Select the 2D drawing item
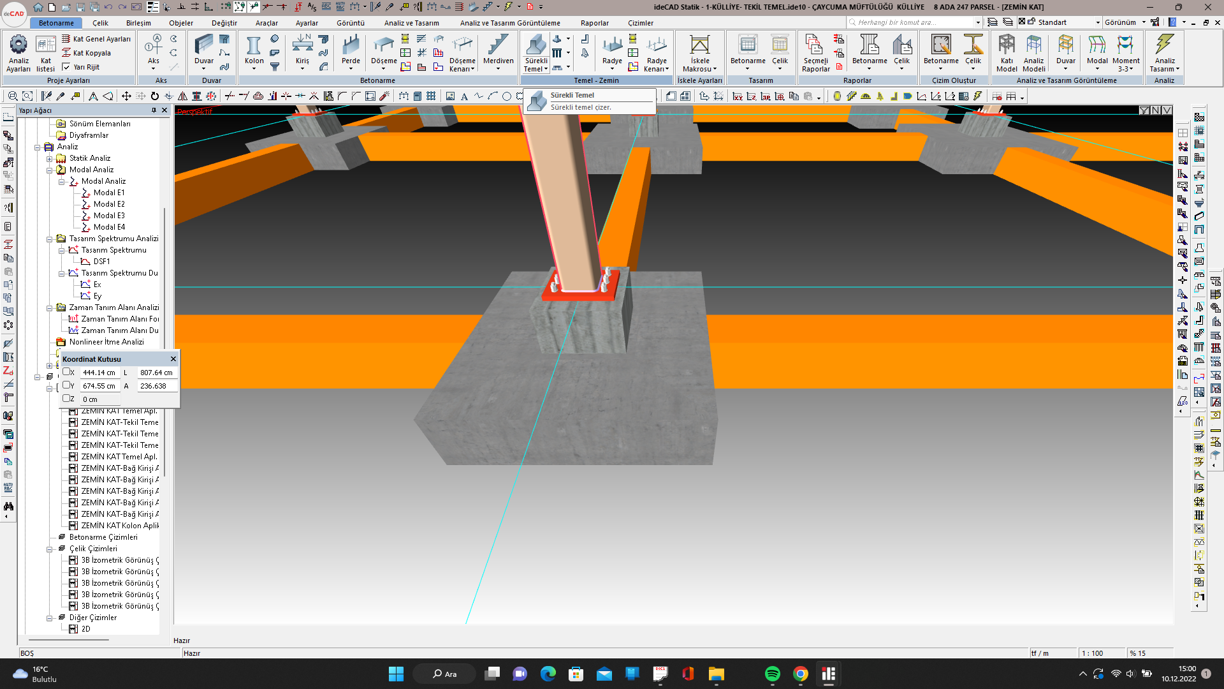 (x=85, y=629)
